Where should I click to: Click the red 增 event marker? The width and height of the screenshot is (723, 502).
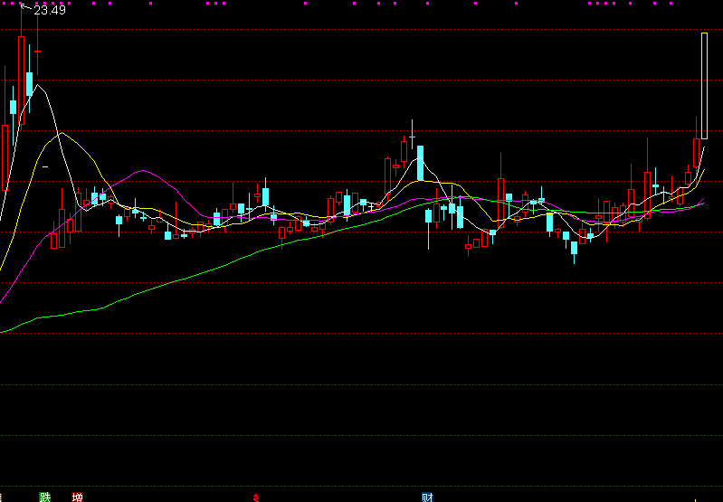78,497
